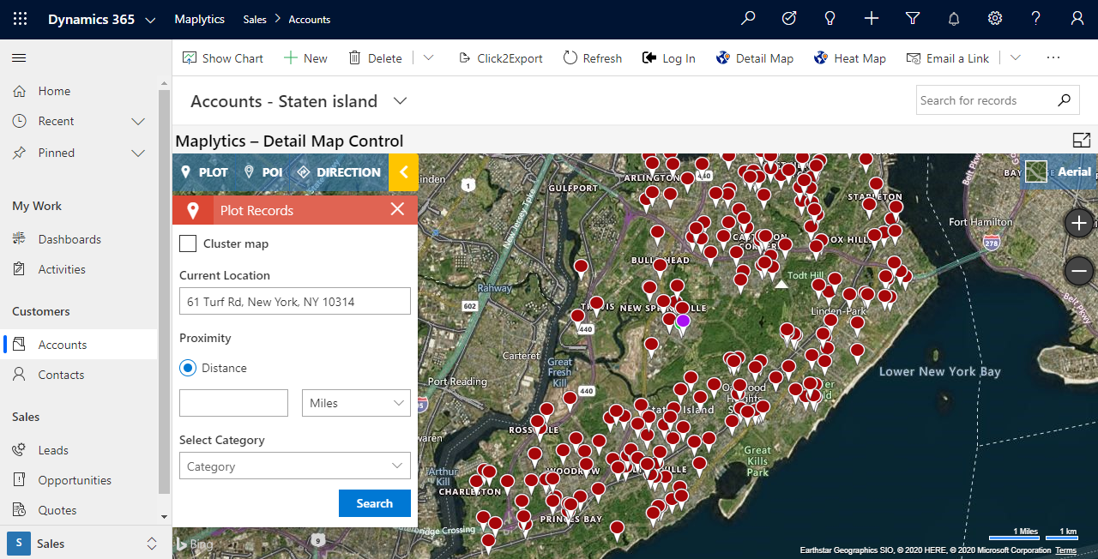Image resolution: width=1098 pixels, height=559 pixels.
Task: Select the DIRECTION tab
Action: coord(338,172)
